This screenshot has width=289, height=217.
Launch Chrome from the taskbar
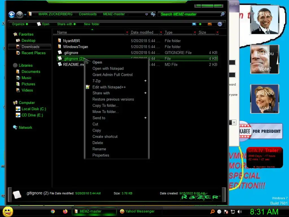(53, 211)
